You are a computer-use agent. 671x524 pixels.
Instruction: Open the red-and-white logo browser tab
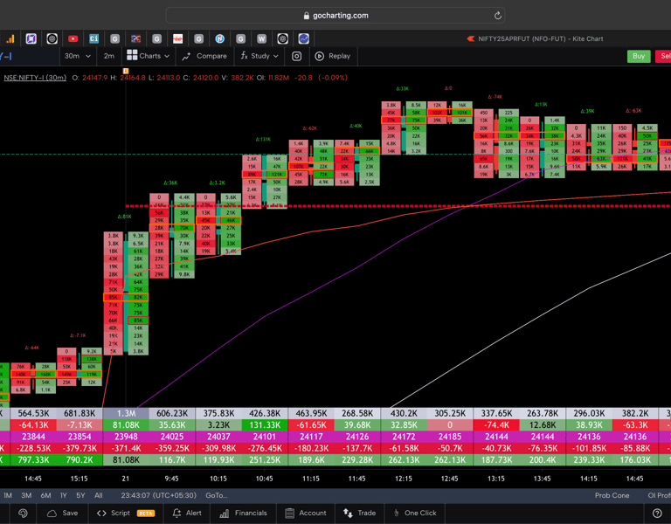coord(177,39)
